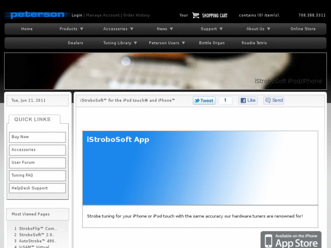This screenshot has height=248, width=331.
Task: Open Roadie Tetris
Action: (x=254, y=43)
